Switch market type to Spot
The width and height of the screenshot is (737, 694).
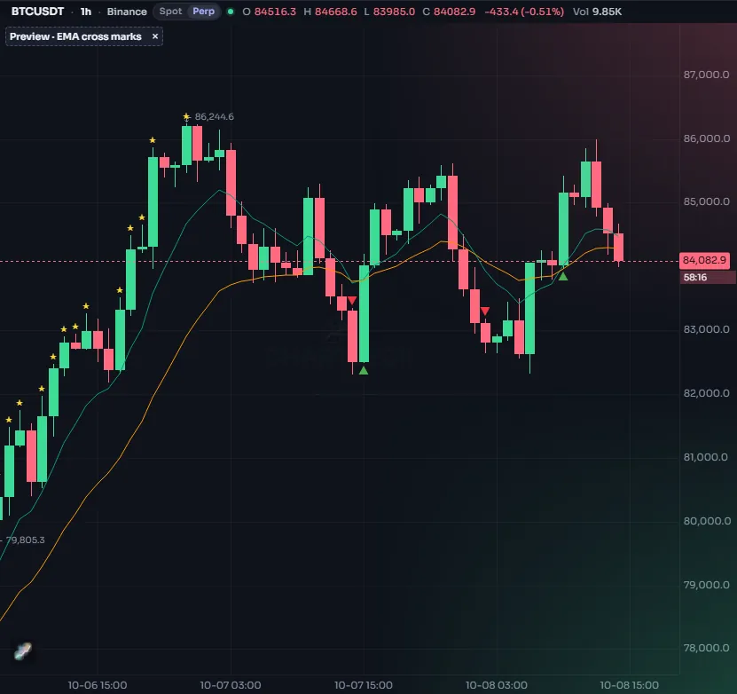[170, 12]
